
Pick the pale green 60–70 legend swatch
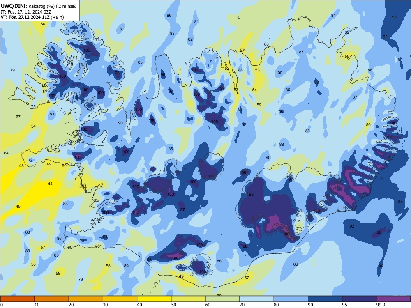point(222,299)
